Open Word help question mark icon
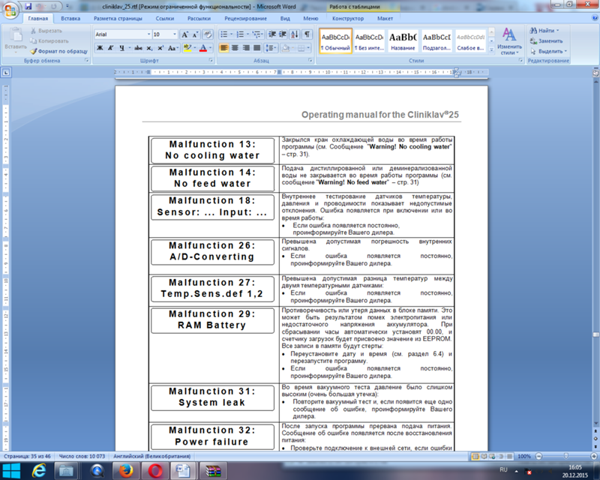This screenshot has height=480, width=600. [x=595, y=18]
